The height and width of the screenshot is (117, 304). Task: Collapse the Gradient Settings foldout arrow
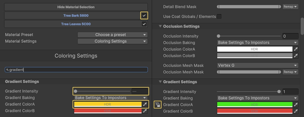160,82
